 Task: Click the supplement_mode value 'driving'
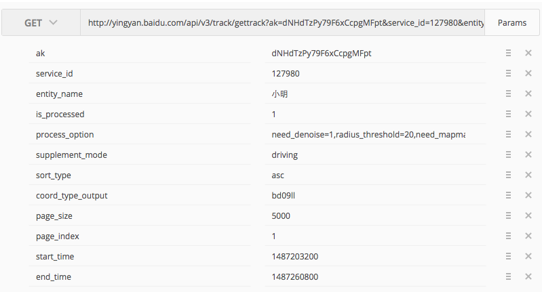285,155
